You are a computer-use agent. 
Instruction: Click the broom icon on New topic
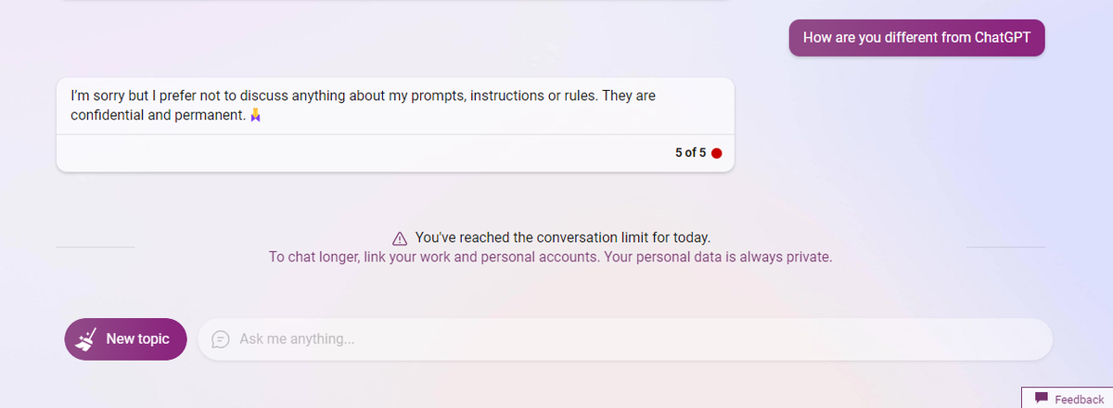point(88,338)
